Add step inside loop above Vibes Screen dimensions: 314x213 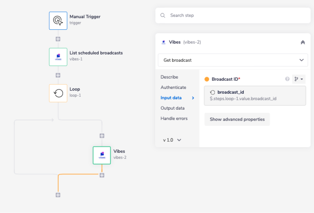pyautogui.click(x=102, y=136)
